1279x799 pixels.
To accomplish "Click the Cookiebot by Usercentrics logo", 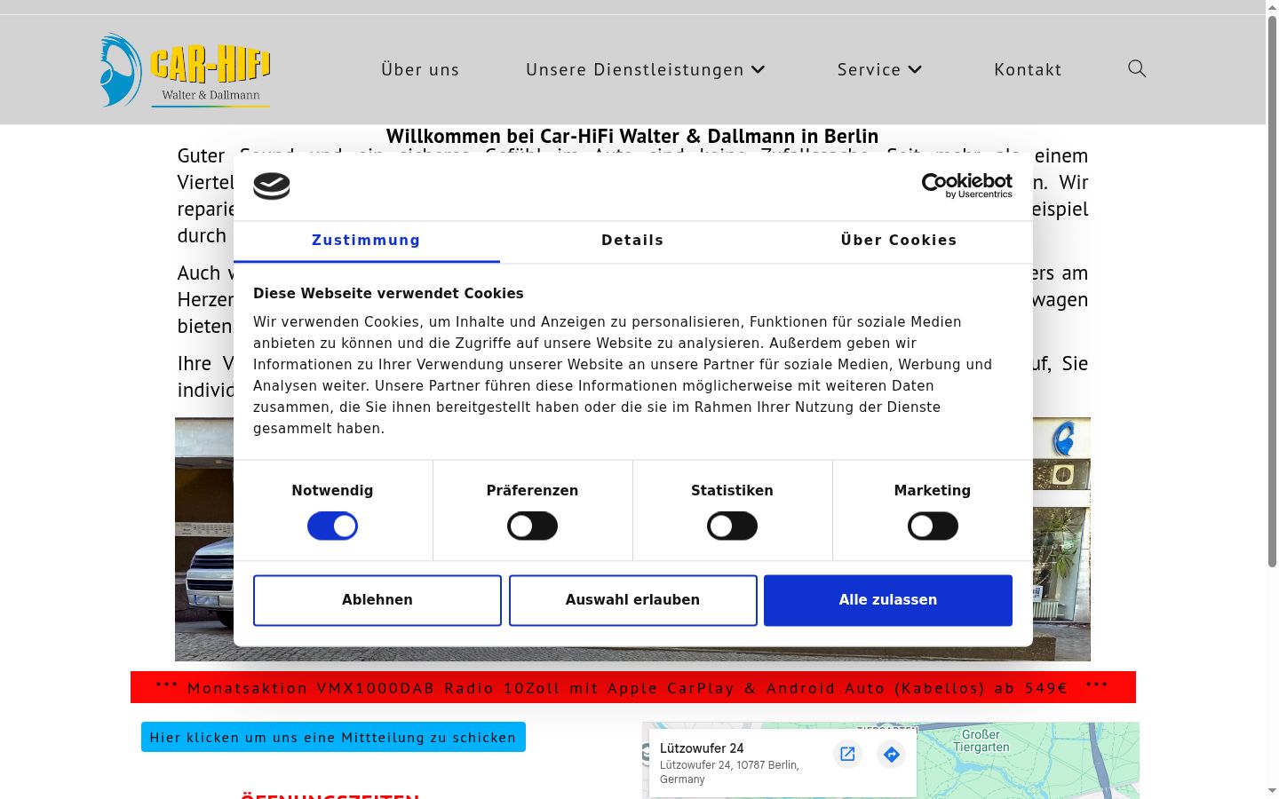I will point(966,186).
